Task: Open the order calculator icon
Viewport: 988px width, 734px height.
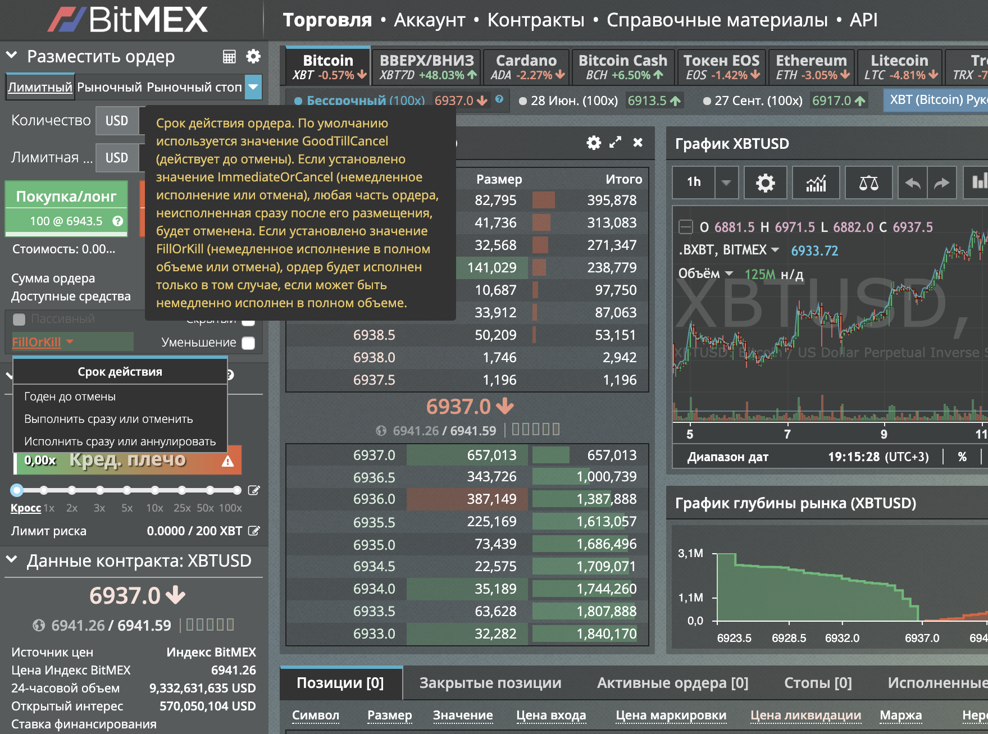Action: point(229,57)
